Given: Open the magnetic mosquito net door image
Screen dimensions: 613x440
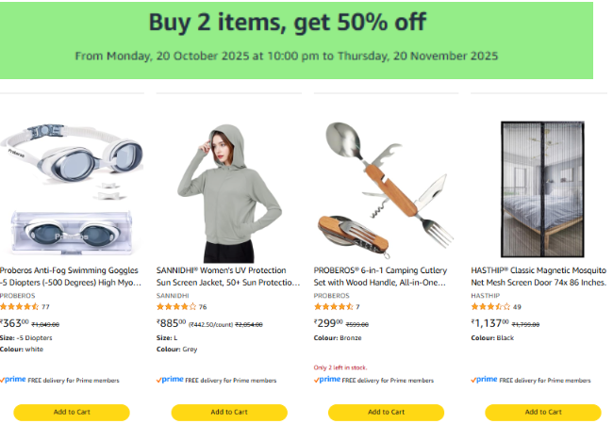Looking at the screenshot, I should (541, 188).
